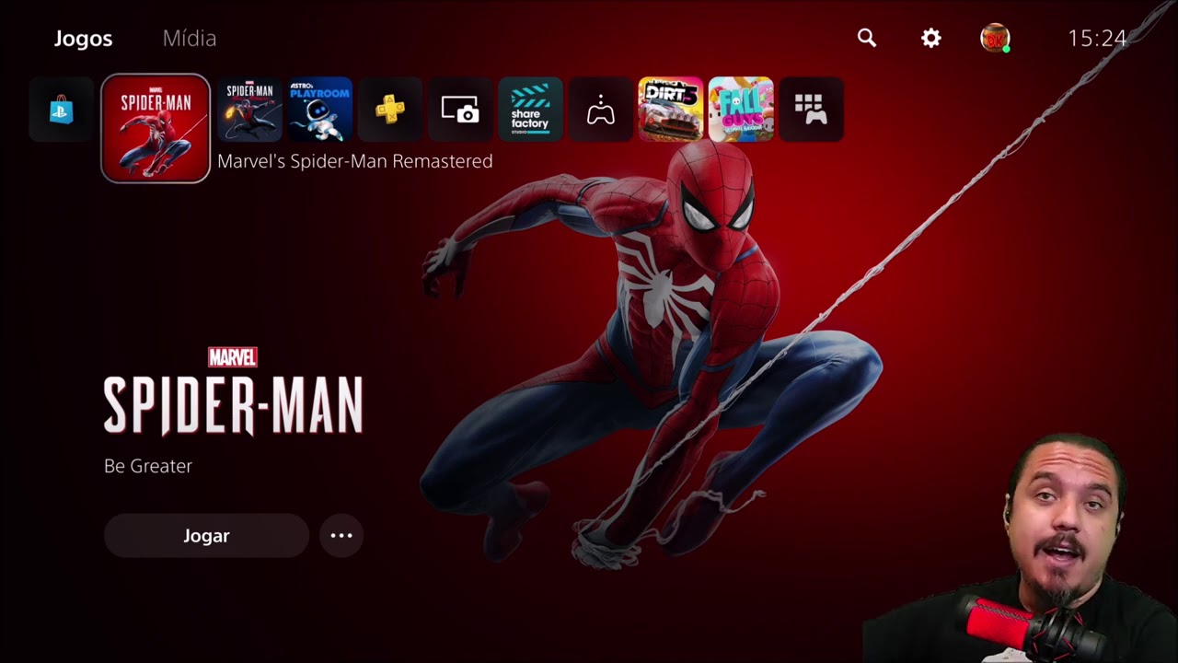Click the 15:24 clock
Image resolution: width=1178 pixels, height=663 pixels.
[1097, 39]
